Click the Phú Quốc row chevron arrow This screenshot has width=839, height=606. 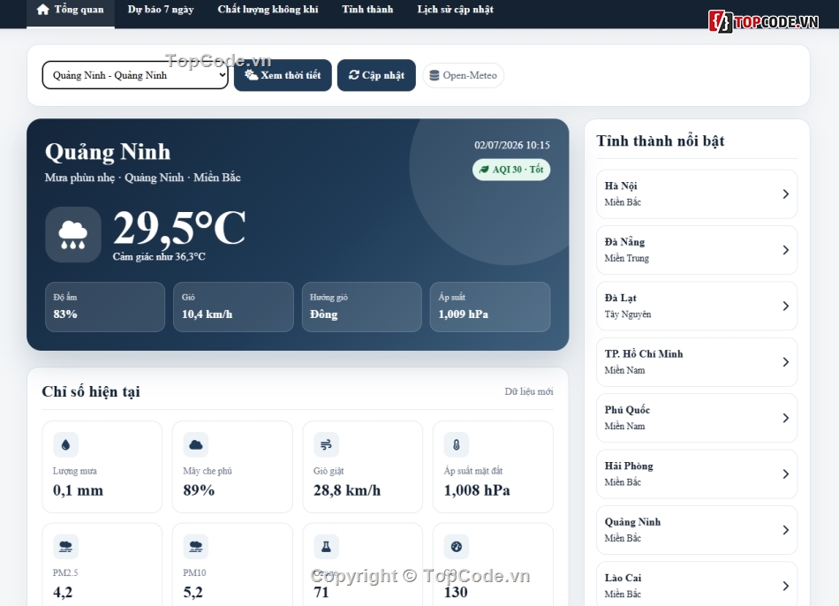pos(785,418)
